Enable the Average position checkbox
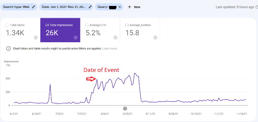The width and height of the screenshot is (258, 122). 127,25
